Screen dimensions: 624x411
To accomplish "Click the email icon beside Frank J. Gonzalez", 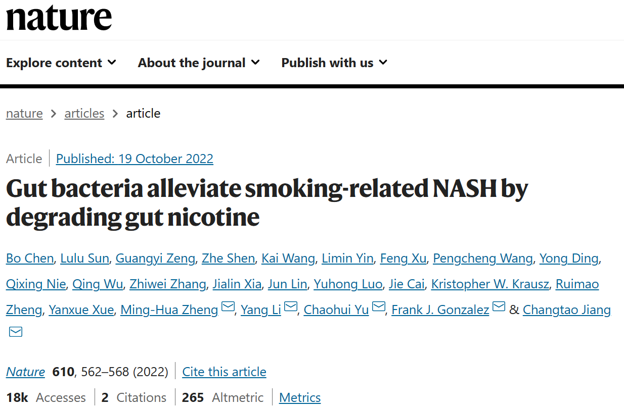I will tap(499, 306).
